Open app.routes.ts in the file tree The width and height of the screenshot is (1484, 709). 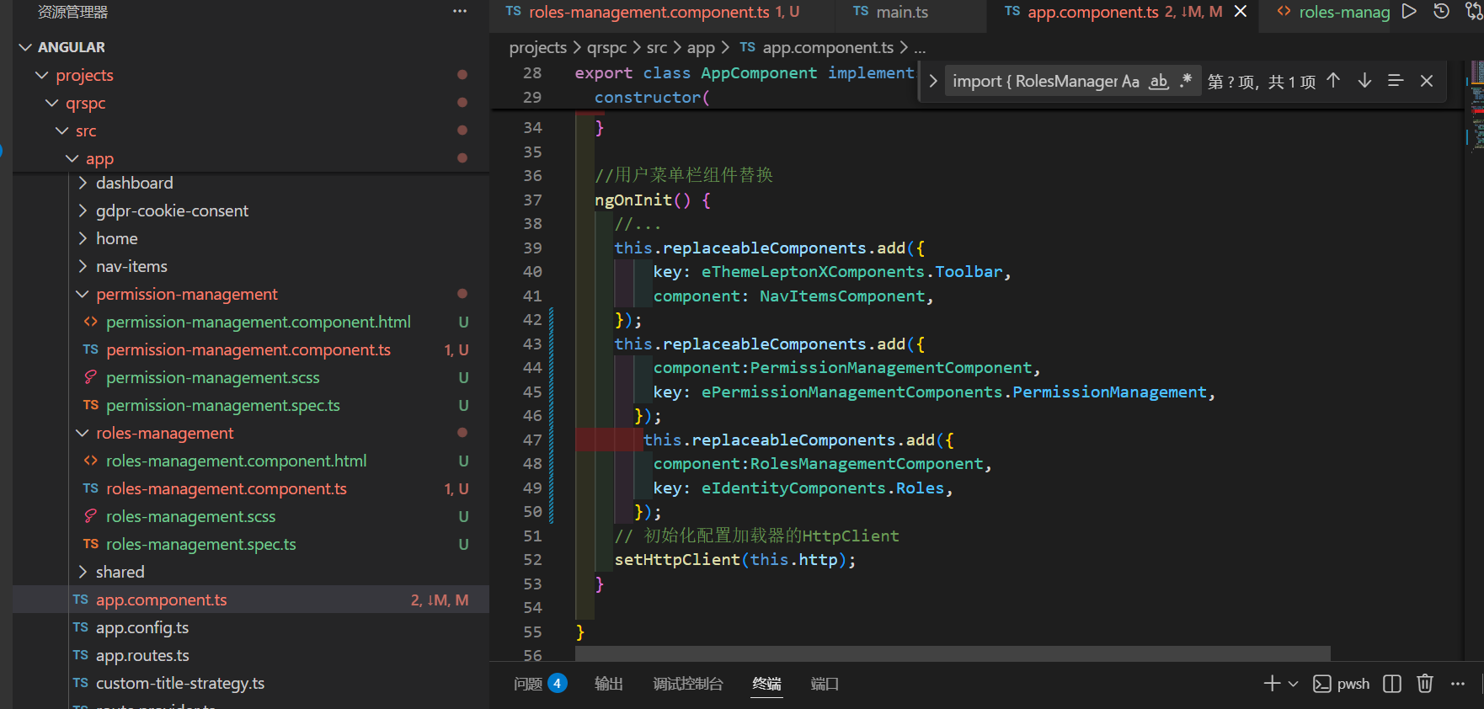coord(142,655)
